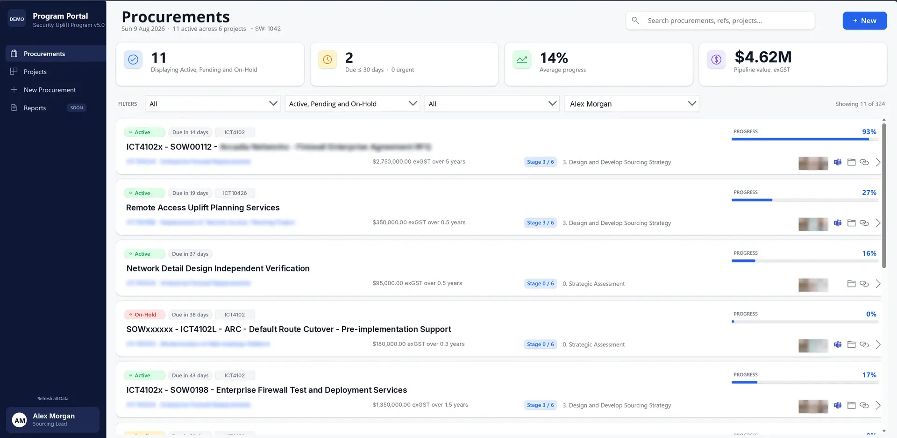This screenshot has height=438, width=897.
Task: Focus the Search procurements input field
Action: [720, 21]
